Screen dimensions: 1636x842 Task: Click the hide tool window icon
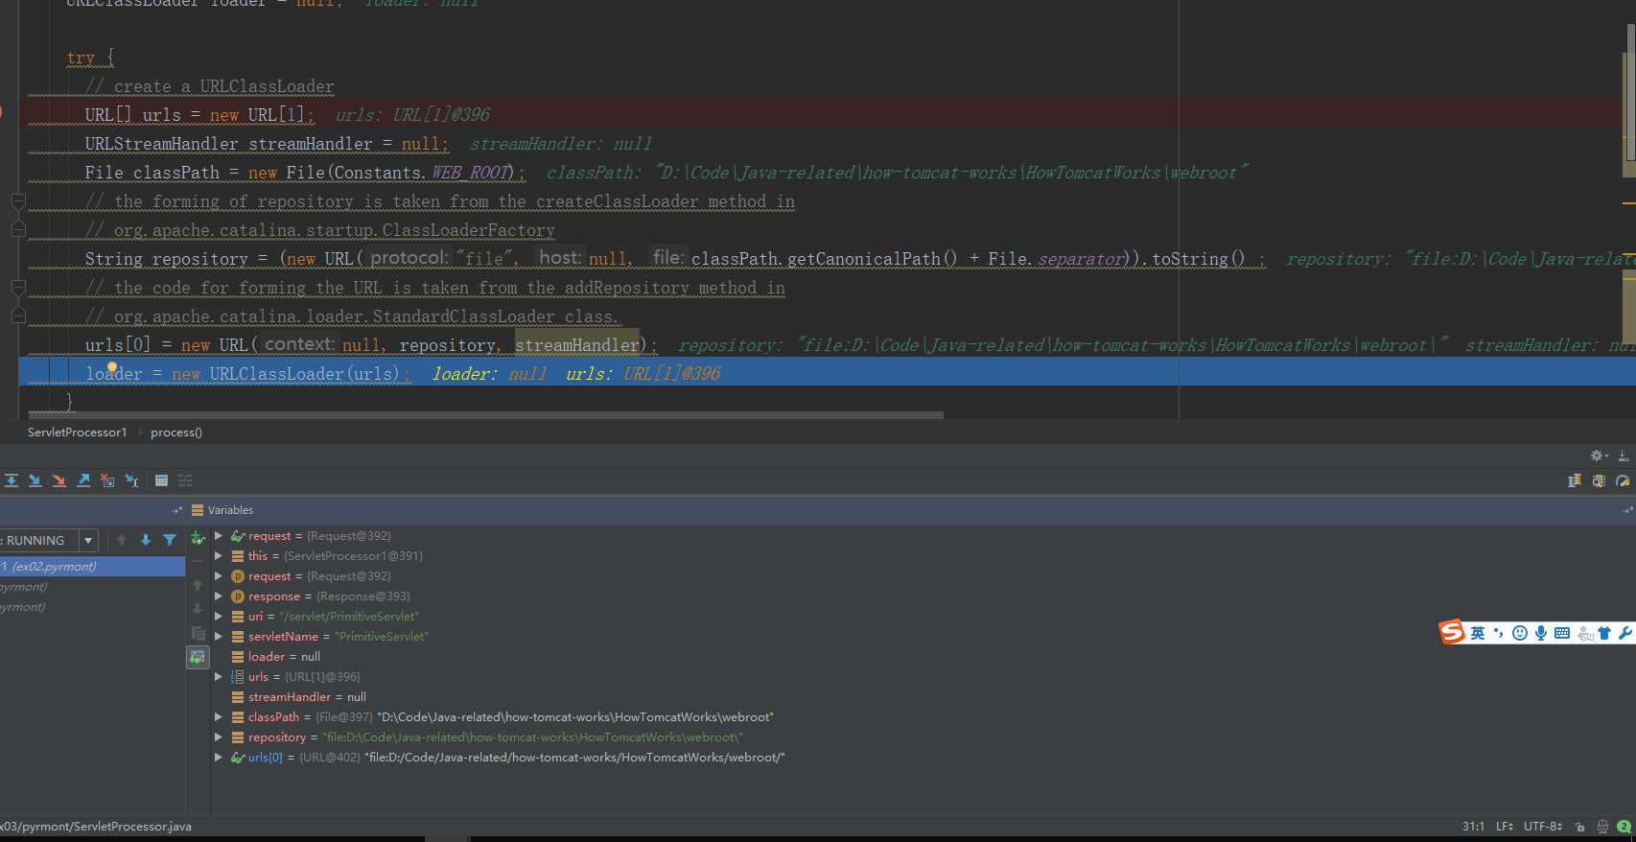1624,456
